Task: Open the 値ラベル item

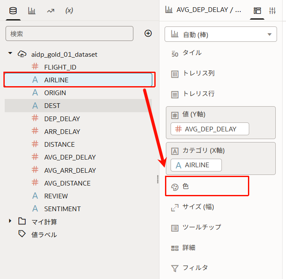Action: pyautogui.click(x=44, y=235)
